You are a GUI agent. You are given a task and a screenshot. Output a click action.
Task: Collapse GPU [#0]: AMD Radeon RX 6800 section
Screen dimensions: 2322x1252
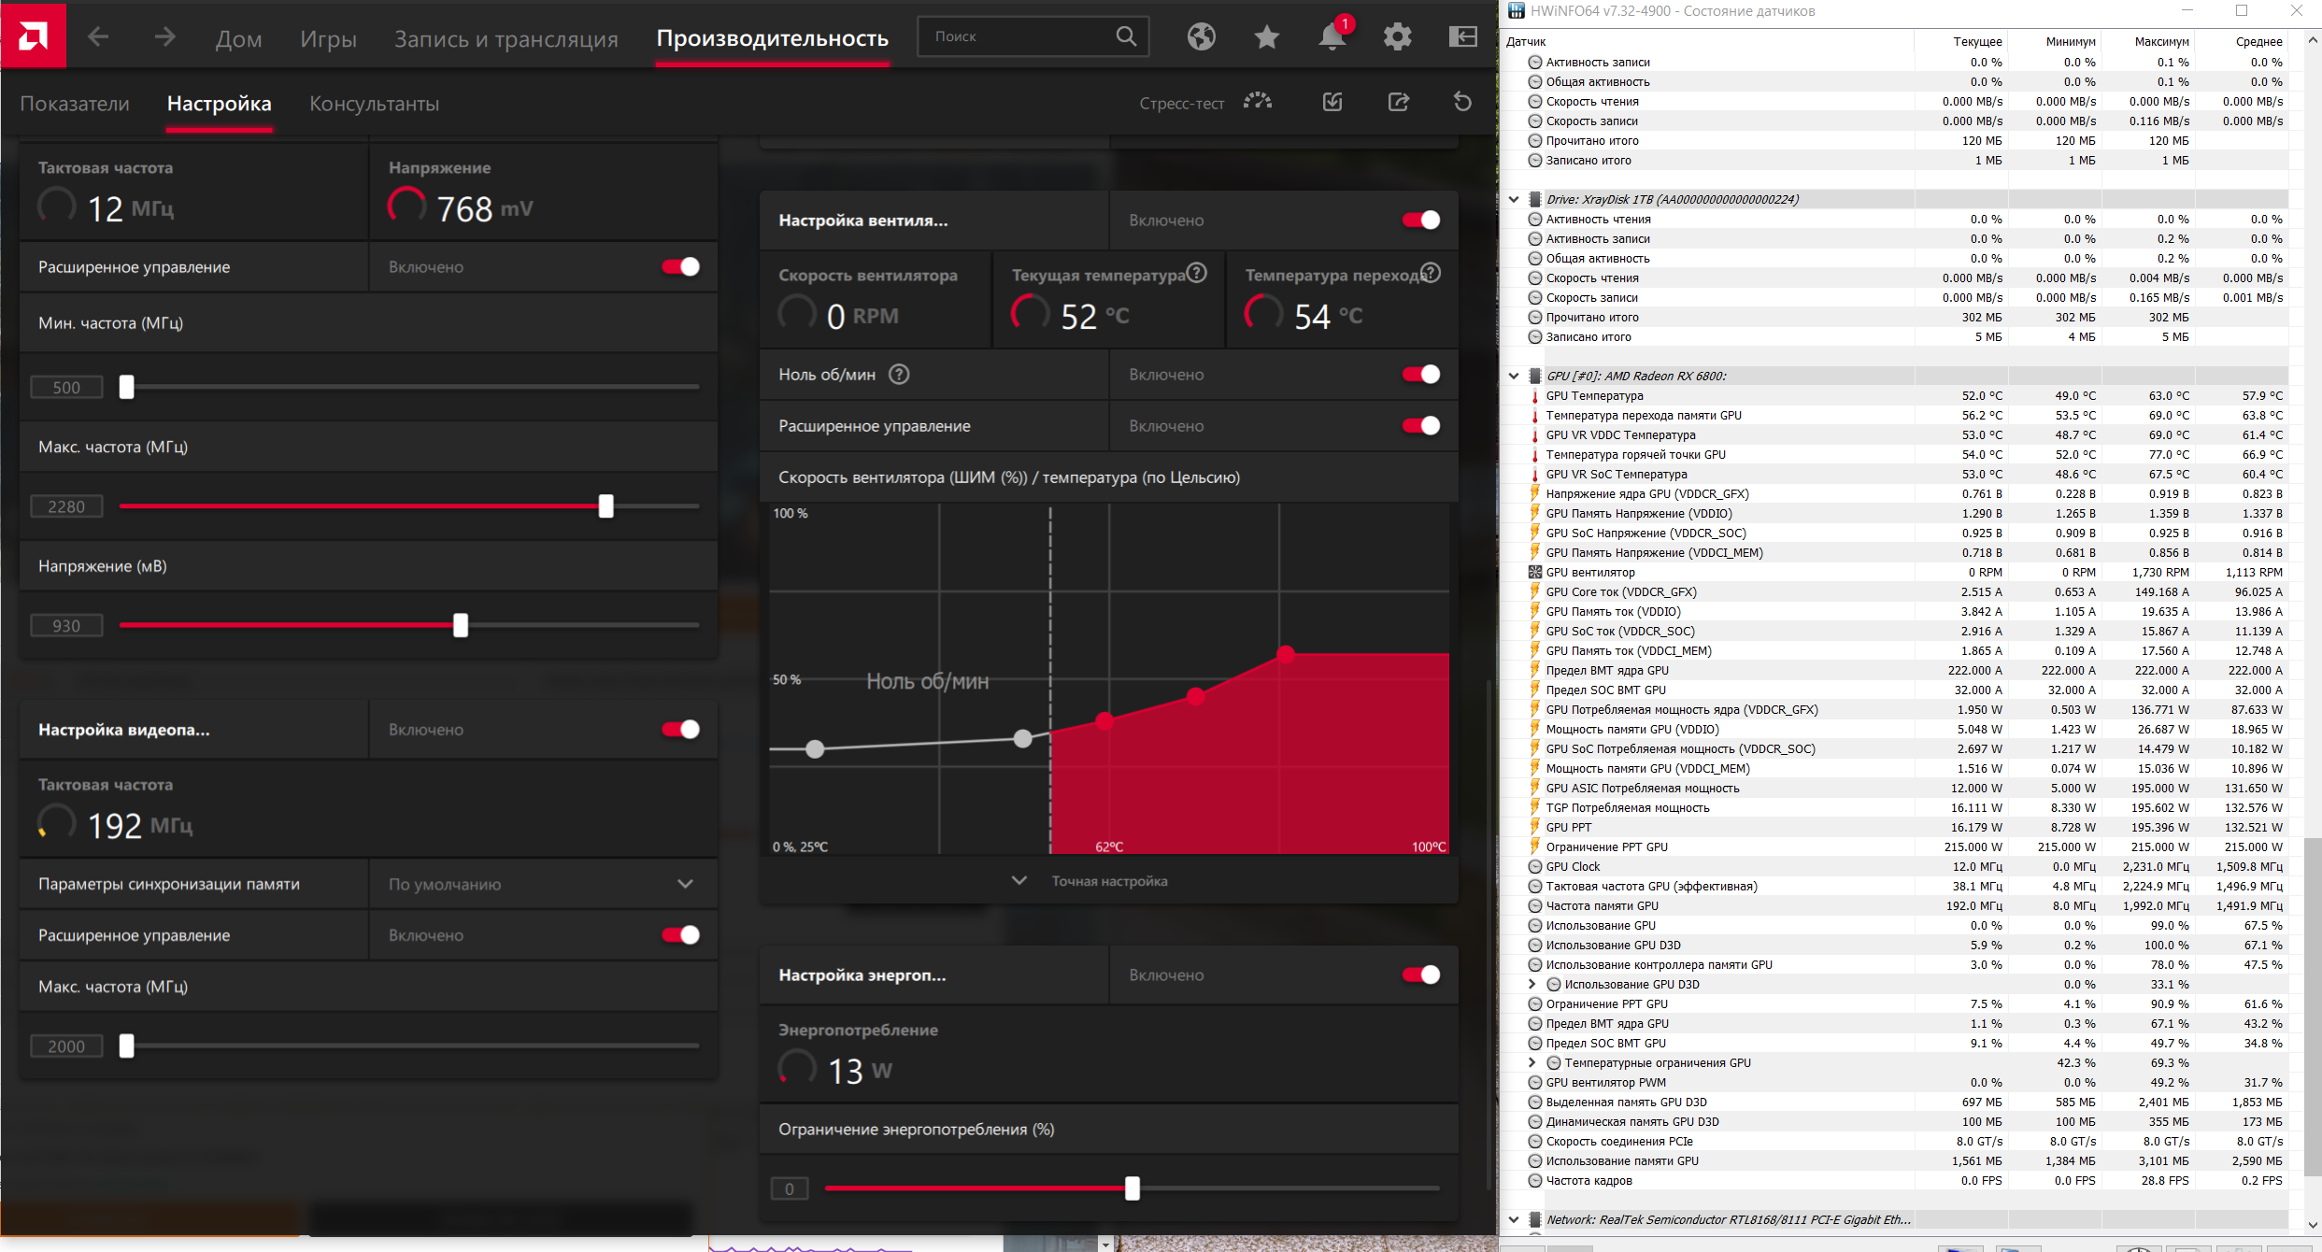pyautogui.click(x=1514, y=376)
